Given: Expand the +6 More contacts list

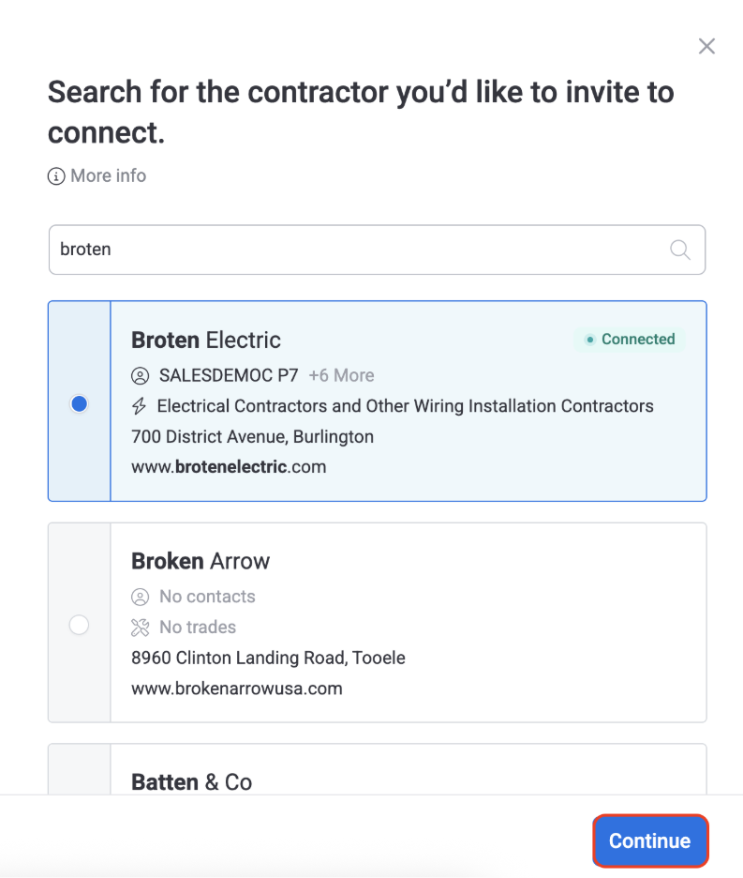Looking at the screenshot, I should pyautogui.click(x=341, y=376).
